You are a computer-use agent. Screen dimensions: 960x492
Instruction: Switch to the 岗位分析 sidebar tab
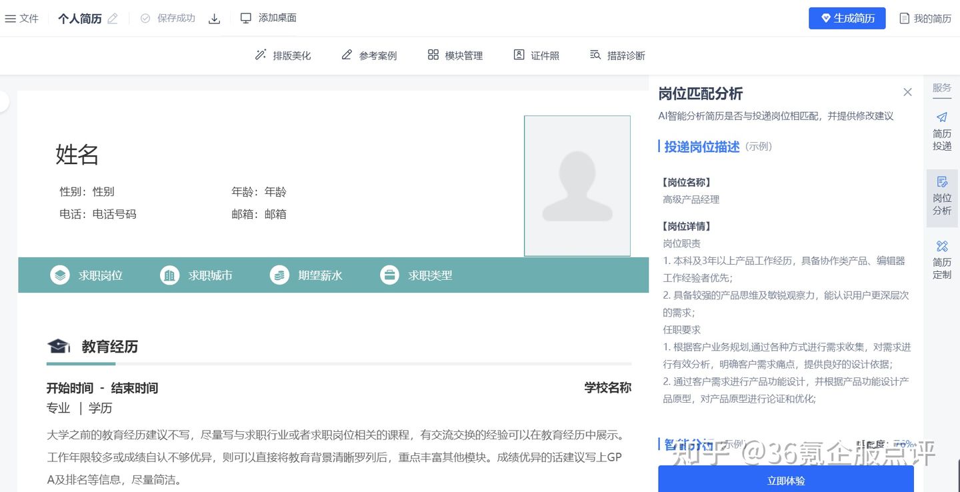941,195
